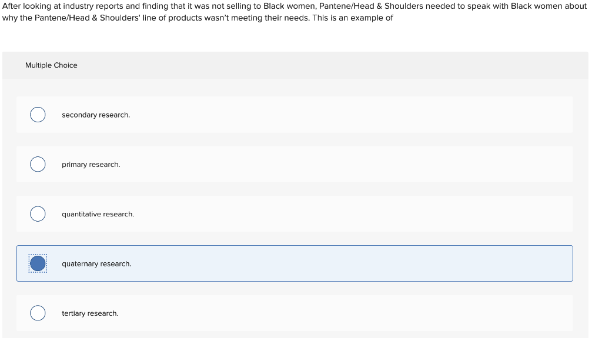This screenshot has height=341, width=602.
Task: Choose the answer labeled primary research
Action: [90, 164]
